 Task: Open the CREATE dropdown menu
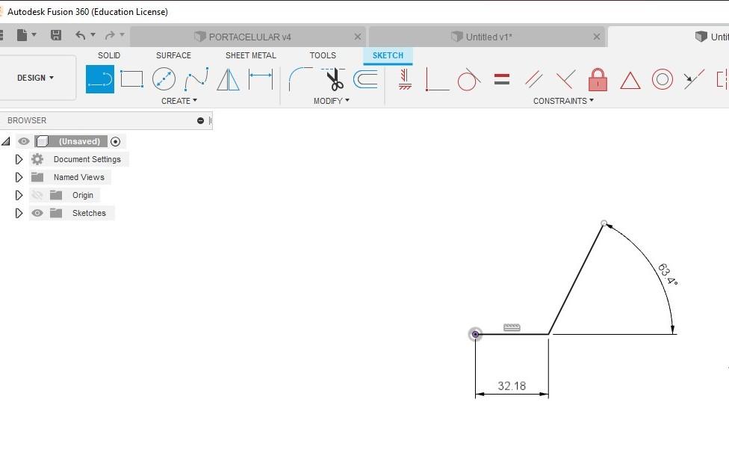179,101
